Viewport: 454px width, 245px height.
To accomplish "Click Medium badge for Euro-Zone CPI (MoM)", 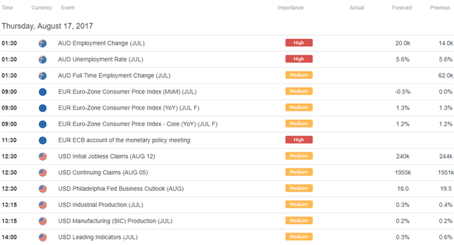I will point(299,91).
